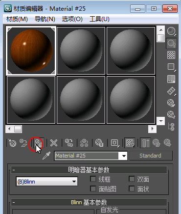Viewport: 181px width, 214px height.
Task: Enable the 双面 checkbox
Action: 132,179
